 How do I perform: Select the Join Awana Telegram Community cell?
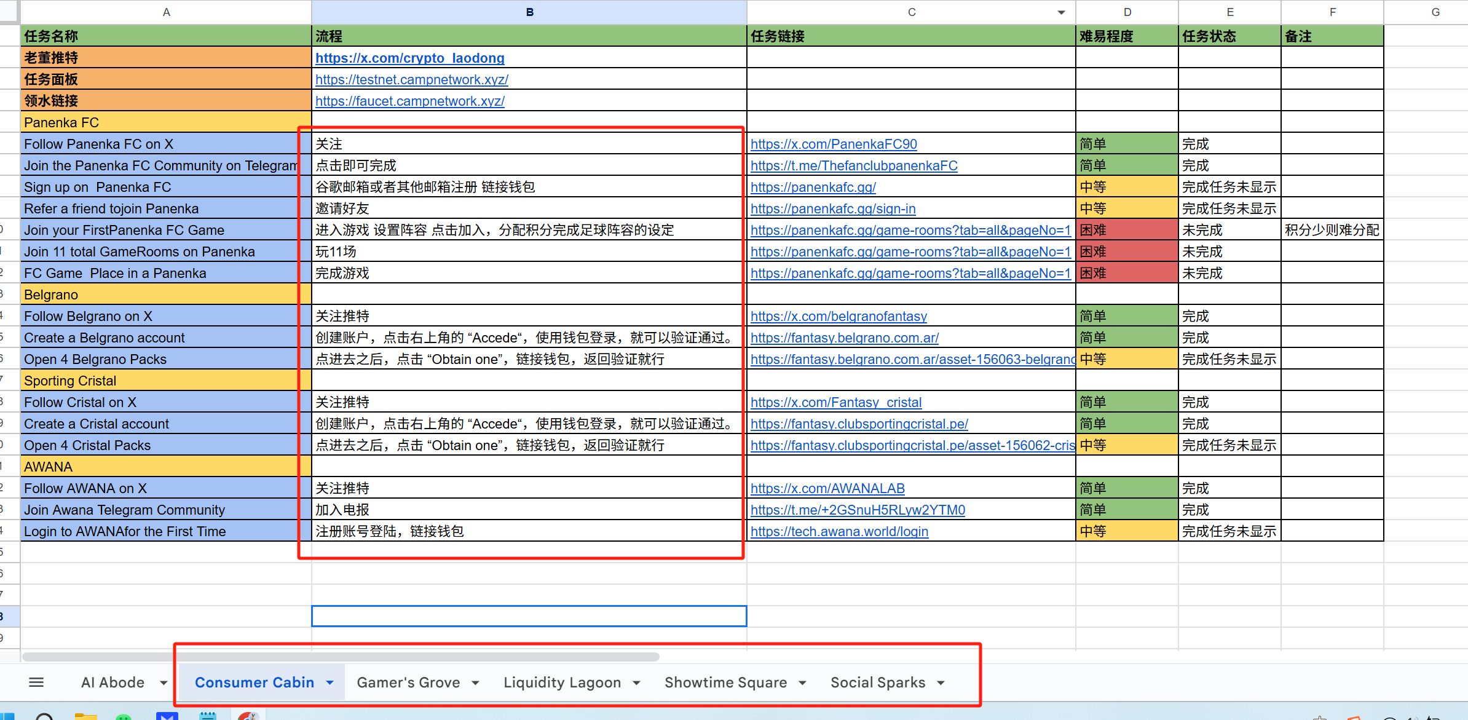[x=166, y=510]
